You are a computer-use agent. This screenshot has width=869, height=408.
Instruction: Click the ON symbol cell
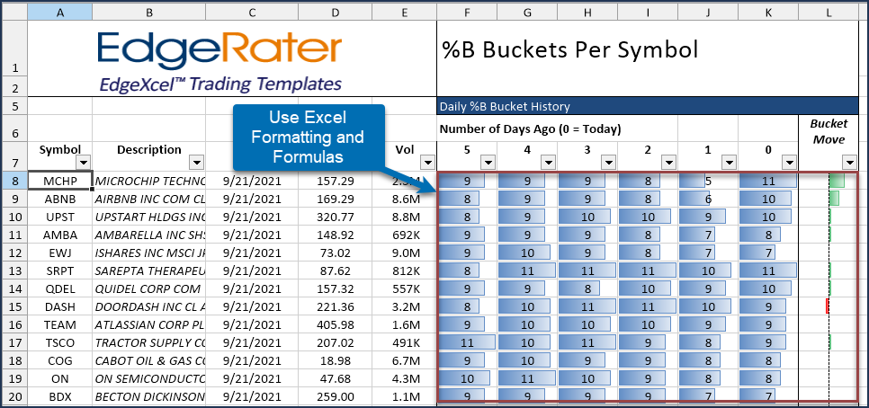coord(60,378)
